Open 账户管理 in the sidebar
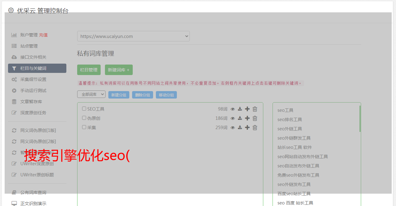 (x=29, y=35)
